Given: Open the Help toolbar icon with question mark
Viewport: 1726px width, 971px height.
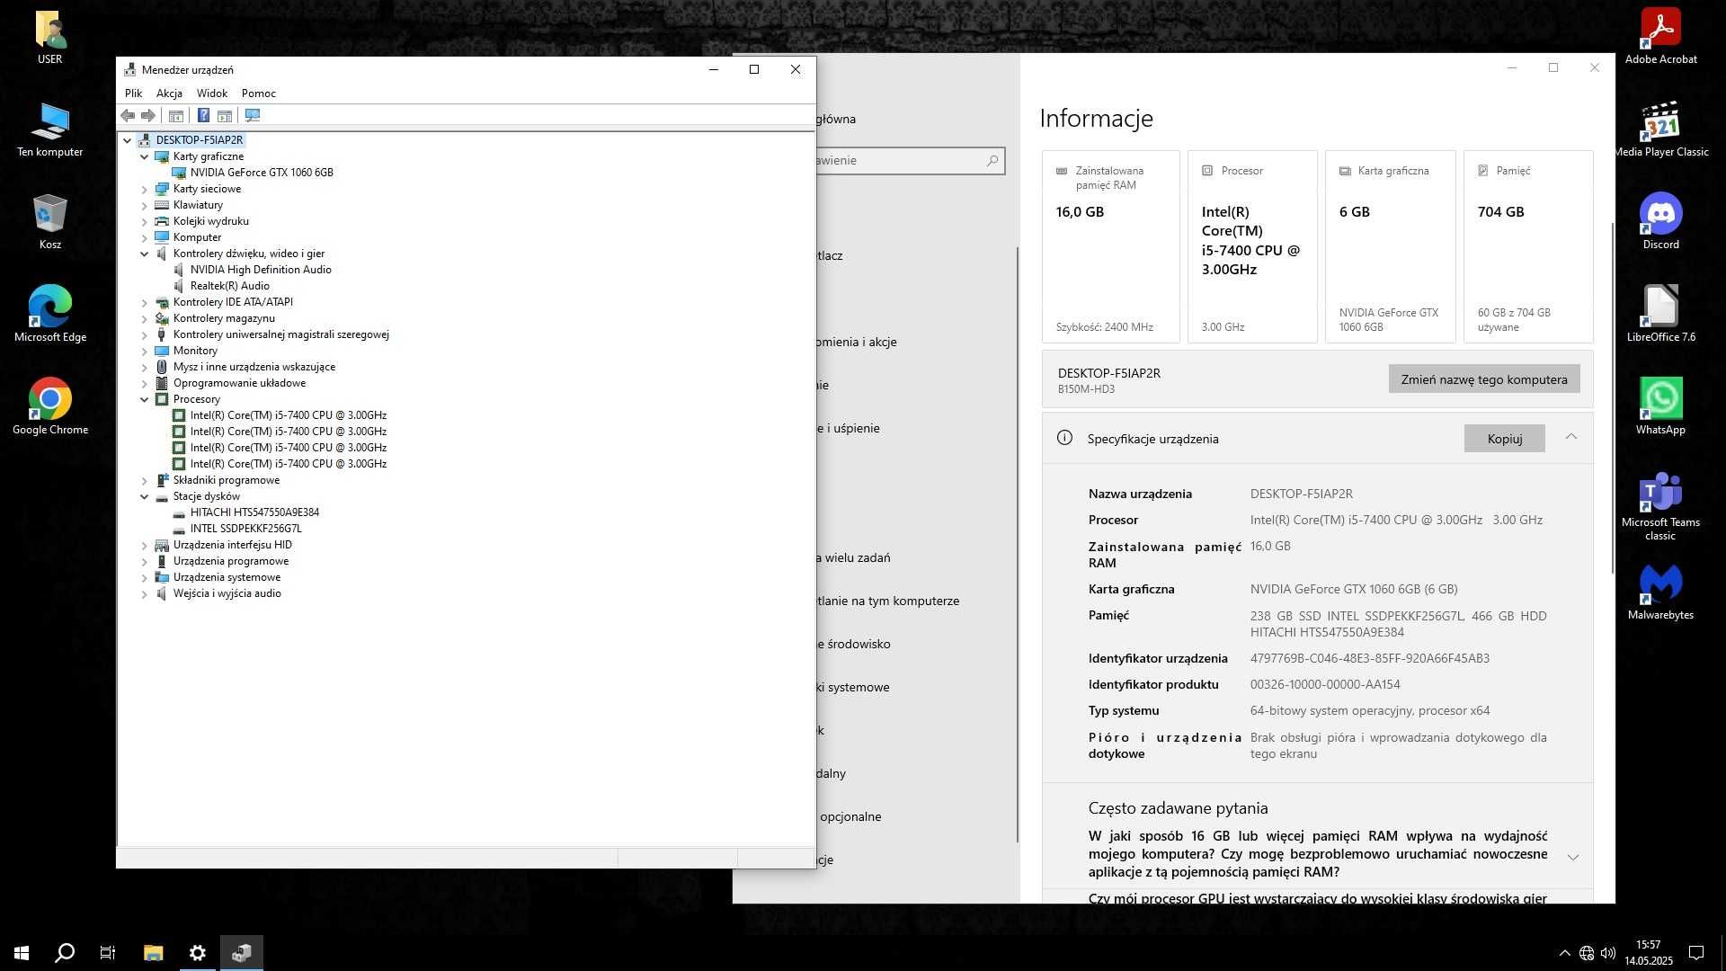Looking at the screenshot, I should (203, 116).
